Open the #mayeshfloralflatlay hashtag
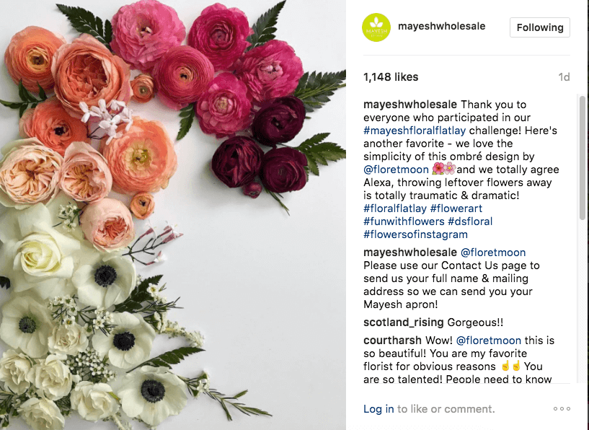Screen dimensions: 589x430 pyautogui.click(x=415, y=131)
